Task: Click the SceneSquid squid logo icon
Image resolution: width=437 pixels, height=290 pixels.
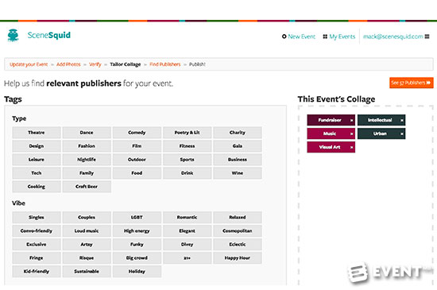Action: point(13,36)
